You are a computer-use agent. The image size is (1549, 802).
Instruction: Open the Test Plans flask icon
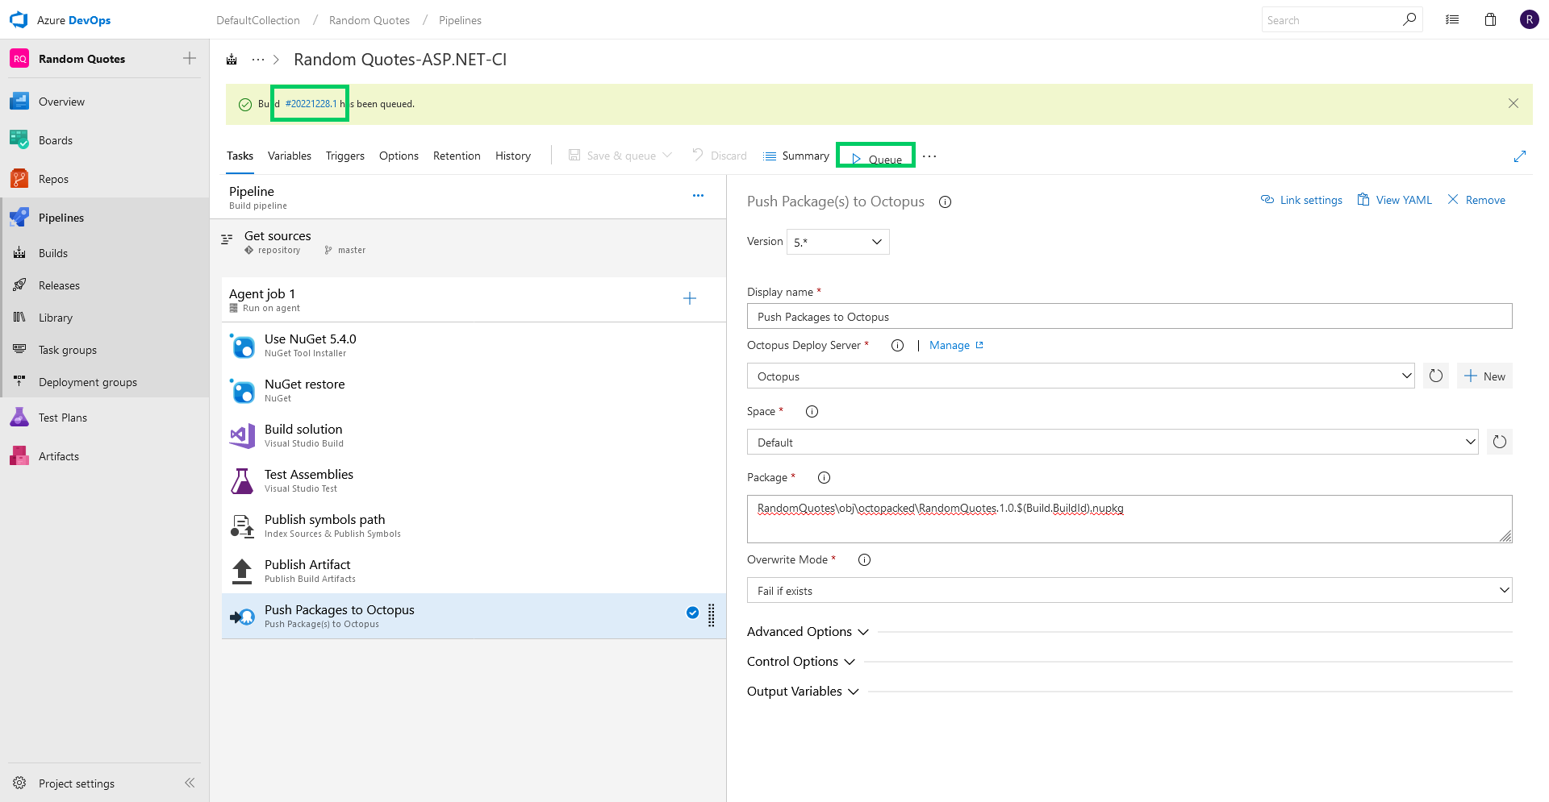coord(19,418)
